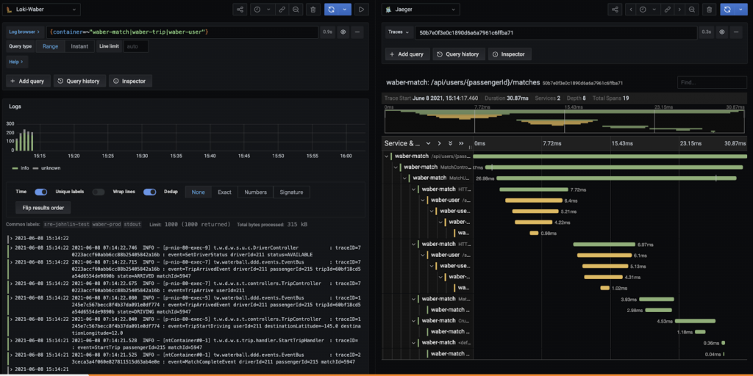Open the Jaeger pane time picker clock

644,9
